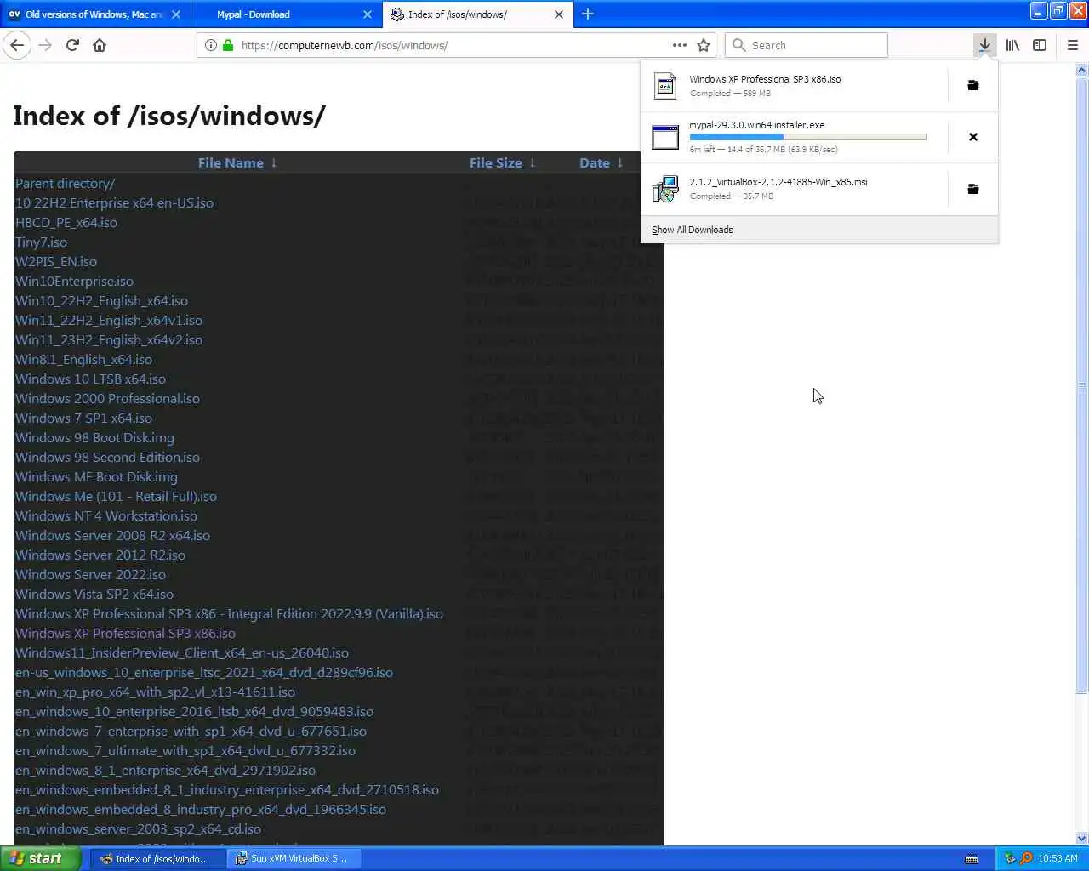The height and width of the screenshot is (871, 1089).
Task: Click the mypal download progress bar
Action: coord(807,137)
